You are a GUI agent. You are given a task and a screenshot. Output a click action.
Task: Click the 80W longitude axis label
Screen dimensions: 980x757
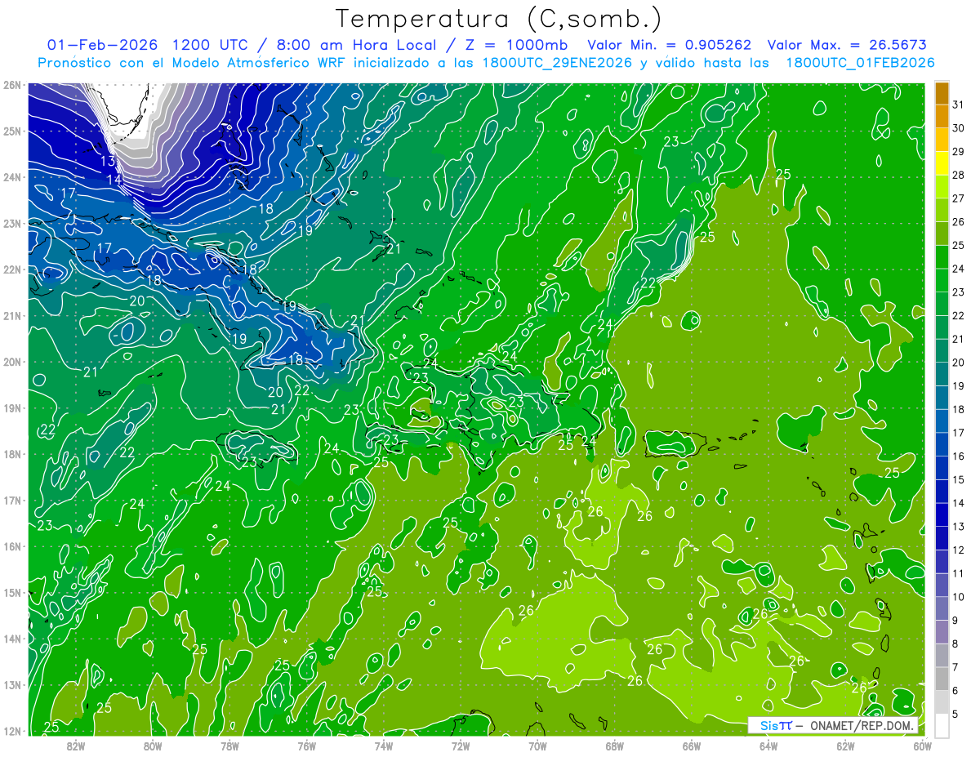click(153, 746)
